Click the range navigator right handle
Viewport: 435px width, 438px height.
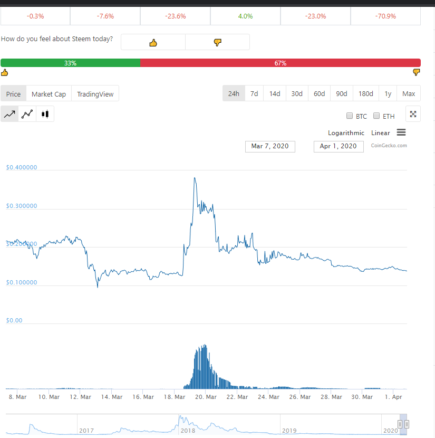point(407,424)
